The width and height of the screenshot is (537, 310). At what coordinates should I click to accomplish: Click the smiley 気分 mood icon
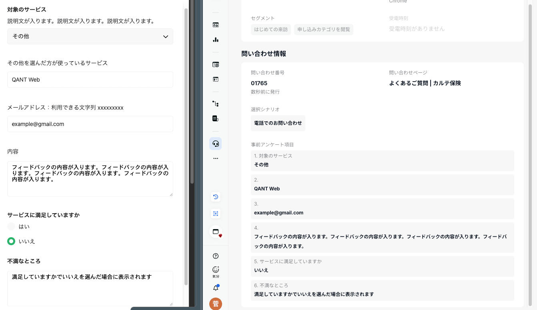(216, 271)
